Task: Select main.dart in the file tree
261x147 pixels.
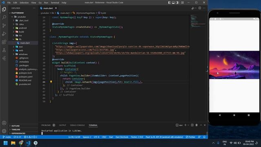Action: pyautogui.click(x=25, y=43)
